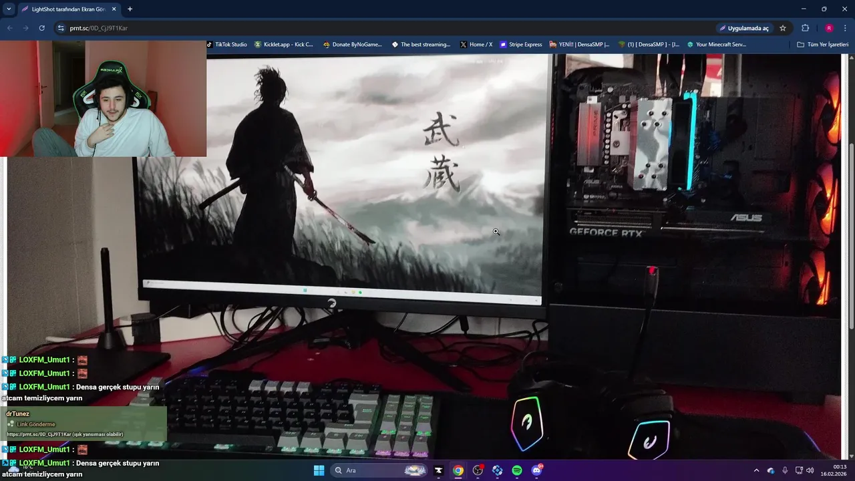
Task: Click the Link Gönderme label in chat
Action: point(36,424)
